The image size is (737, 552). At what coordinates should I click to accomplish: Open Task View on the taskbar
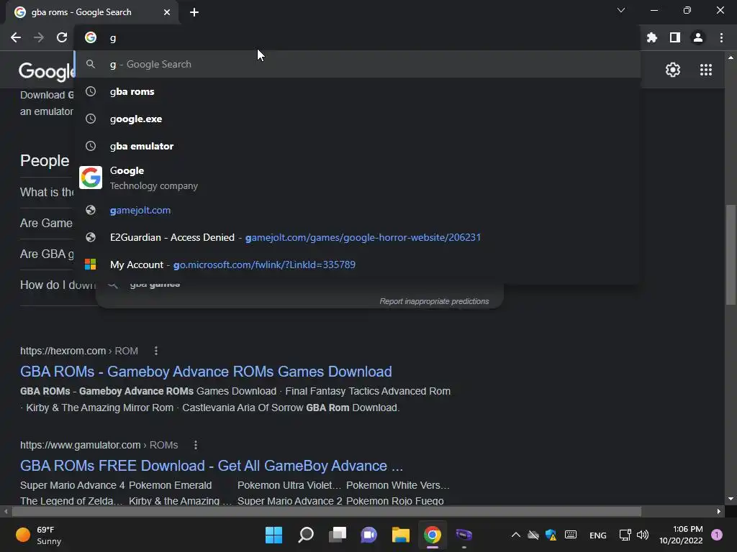338,535
